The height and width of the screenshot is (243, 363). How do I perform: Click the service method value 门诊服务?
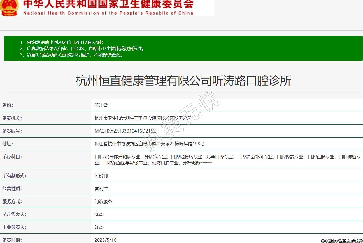(x=103, y=202)
